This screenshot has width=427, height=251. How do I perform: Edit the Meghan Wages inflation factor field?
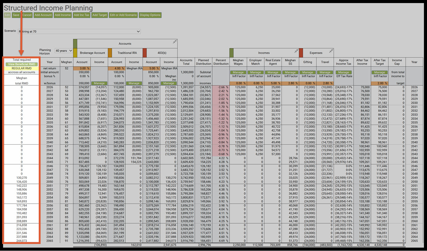[x=238, y=83]
